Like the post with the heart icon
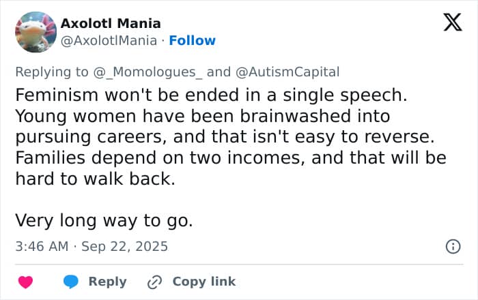 25,282
